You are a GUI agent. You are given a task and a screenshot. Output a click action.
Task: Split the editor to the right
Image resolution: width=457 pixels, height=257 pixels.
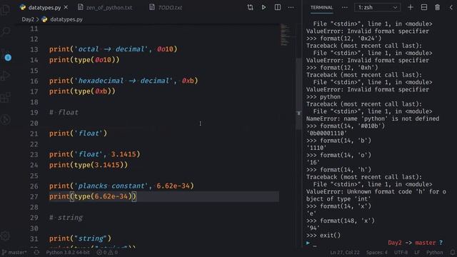(x=278, y=7)
